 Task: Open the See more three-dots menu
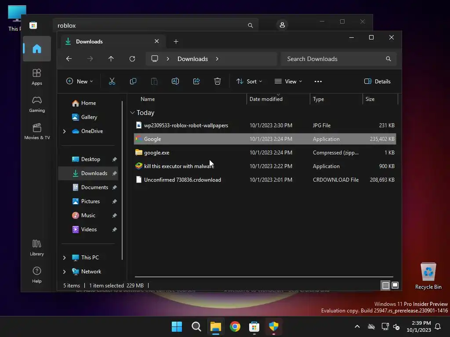318,81
